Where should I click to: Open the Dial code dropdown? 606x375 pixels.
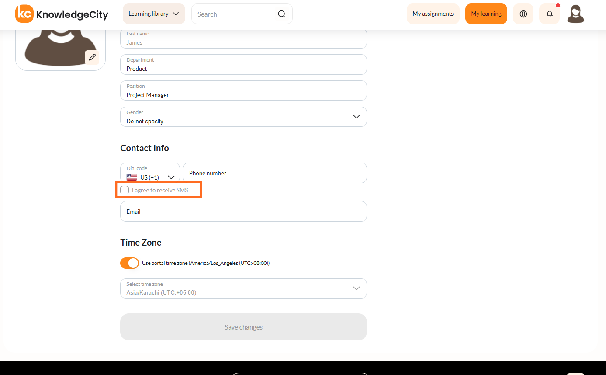point(150,173)
